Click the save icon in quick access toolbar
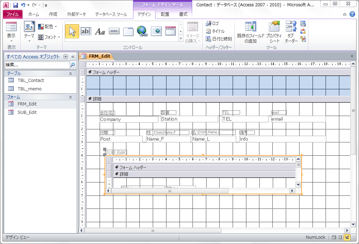Image resolution: width=359 pixels, height=244 pixels. pyautogui.click(x=15, y=5)
